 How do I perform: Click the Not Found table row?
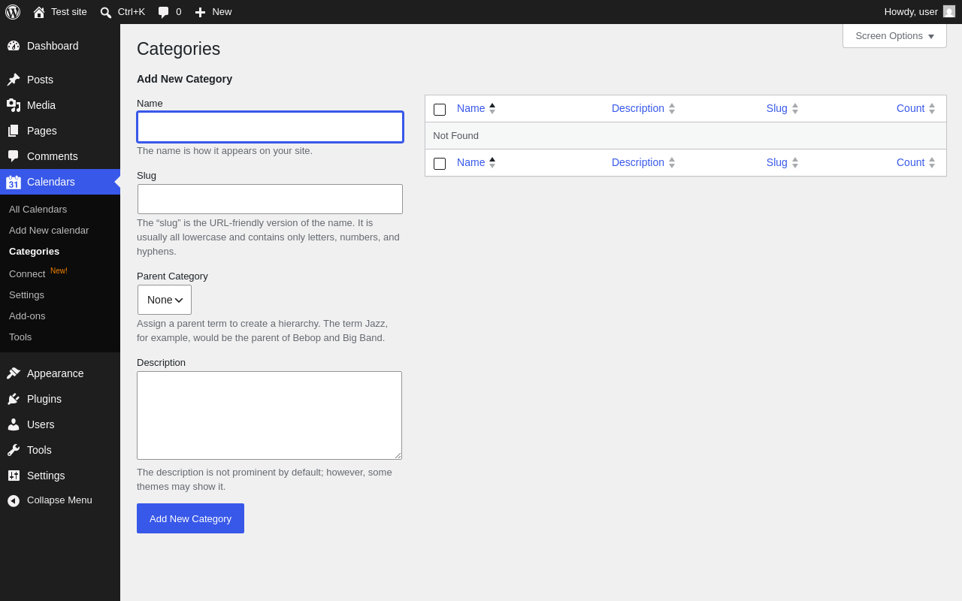[685, 136]
